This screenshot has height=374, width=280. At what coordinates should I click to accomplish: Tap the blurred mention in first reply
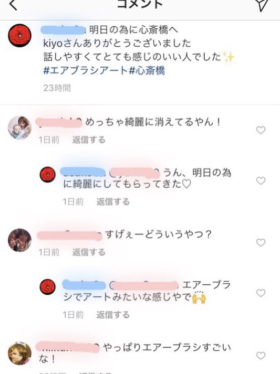click(134, 173)
